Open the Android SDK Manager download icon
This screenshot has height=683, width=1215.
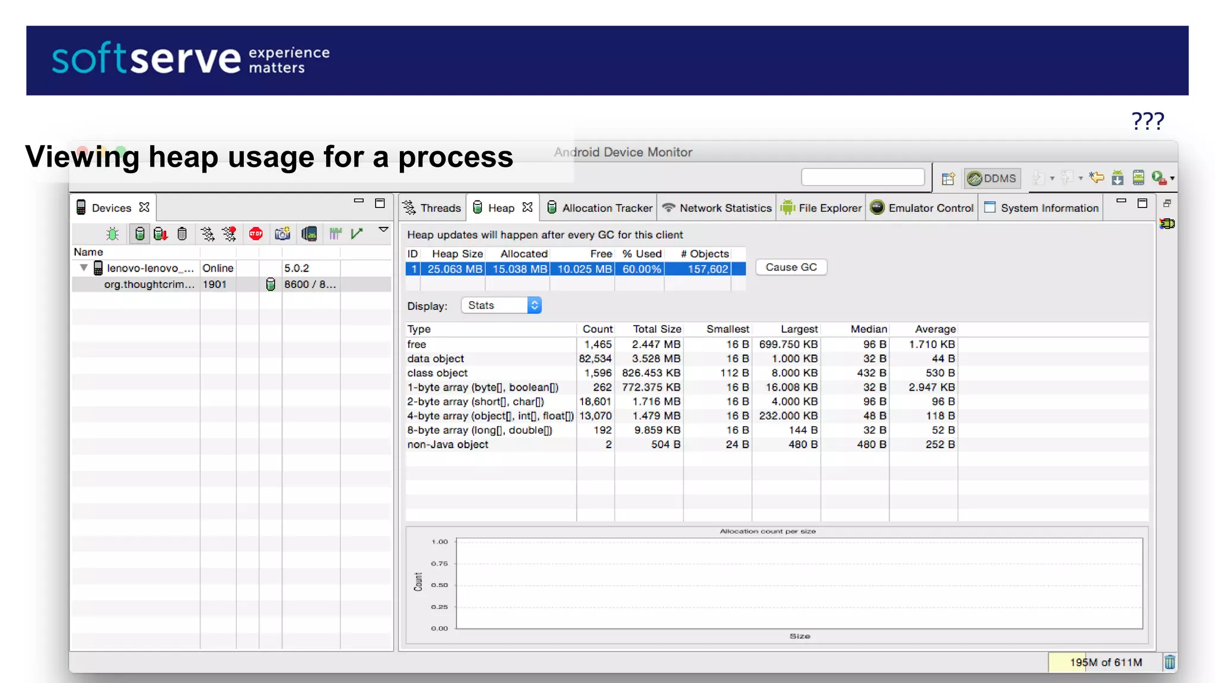1117,178
